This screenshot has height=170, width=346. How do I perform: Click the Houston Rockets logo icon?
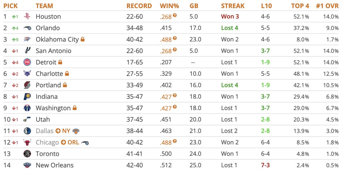click(x=27, y=16)
